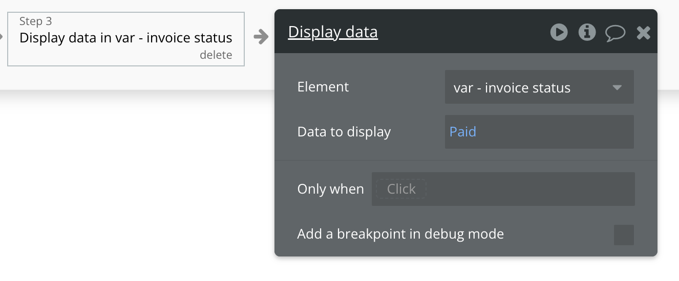The image size is (679, 281).
Task: Click the Display data panel title
Action: (x=333, y=32)
